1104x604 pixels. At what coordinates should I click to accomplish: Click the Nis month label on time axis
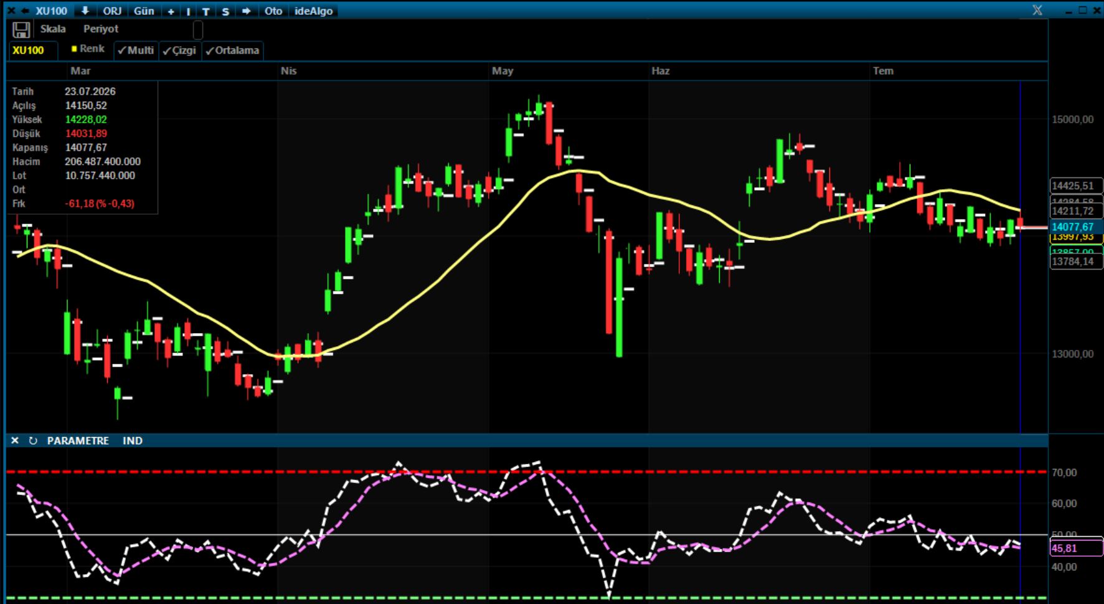click(x=289, y=71)
